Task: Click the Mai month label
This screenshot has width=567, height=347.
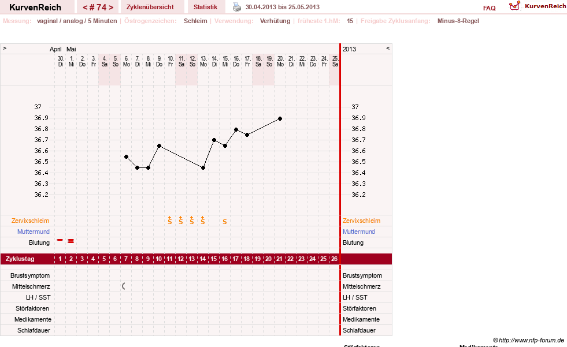Action: (x=71, y=49)
